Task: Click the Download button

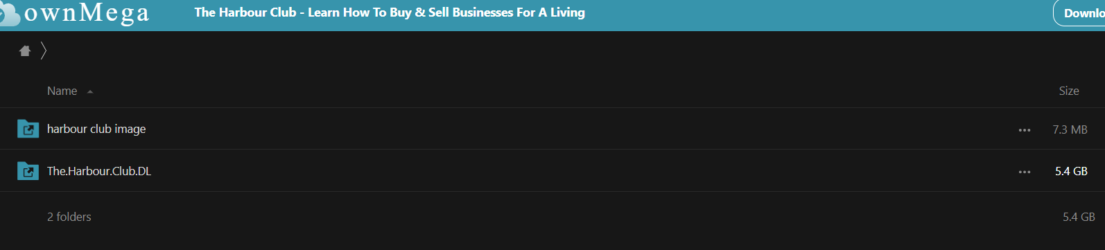Action: tap(1079, 13)
